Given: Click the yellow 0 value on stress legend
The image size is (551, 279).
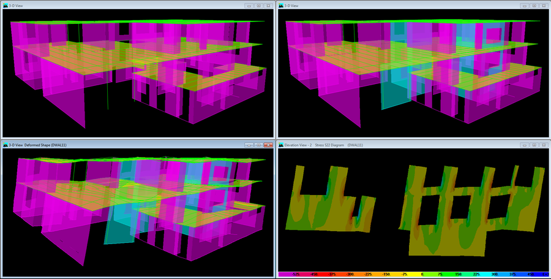Looking at the screenshot, I should pos(423,275).
